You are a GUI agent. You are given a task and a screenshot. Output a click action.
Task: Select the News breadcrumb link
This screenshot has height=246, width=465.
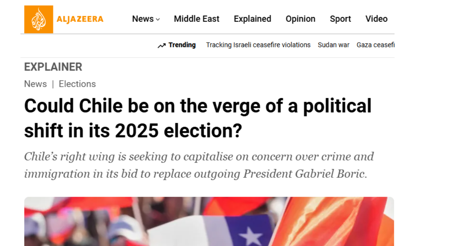pyautogui.click(x=35, y=84)
